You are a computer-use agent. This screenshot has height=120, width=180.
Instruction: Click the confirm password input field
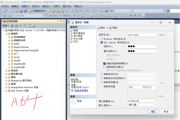coord(142,51)
